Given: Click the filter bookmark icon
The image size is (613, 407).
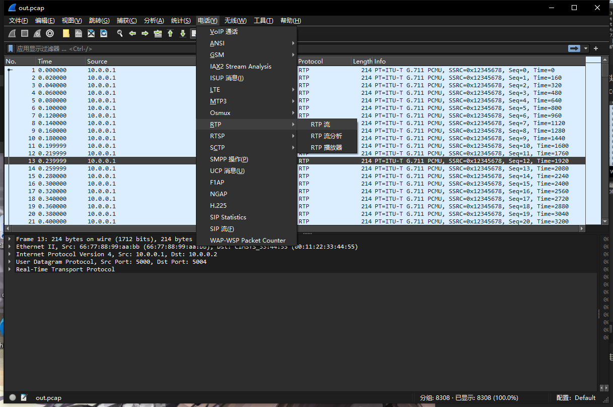Looking at the screenshot, I should coord(10,48).
